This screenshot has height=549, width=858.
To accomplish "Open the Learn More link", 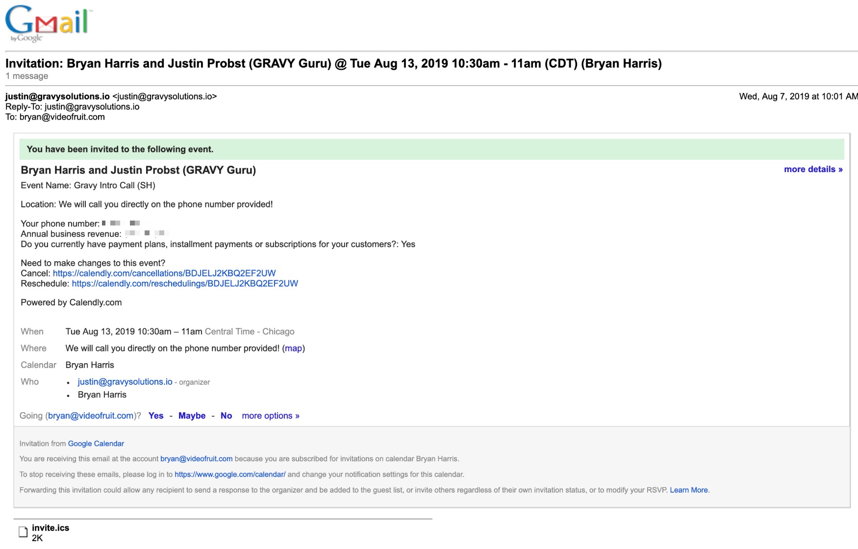I will coord(689,490).
